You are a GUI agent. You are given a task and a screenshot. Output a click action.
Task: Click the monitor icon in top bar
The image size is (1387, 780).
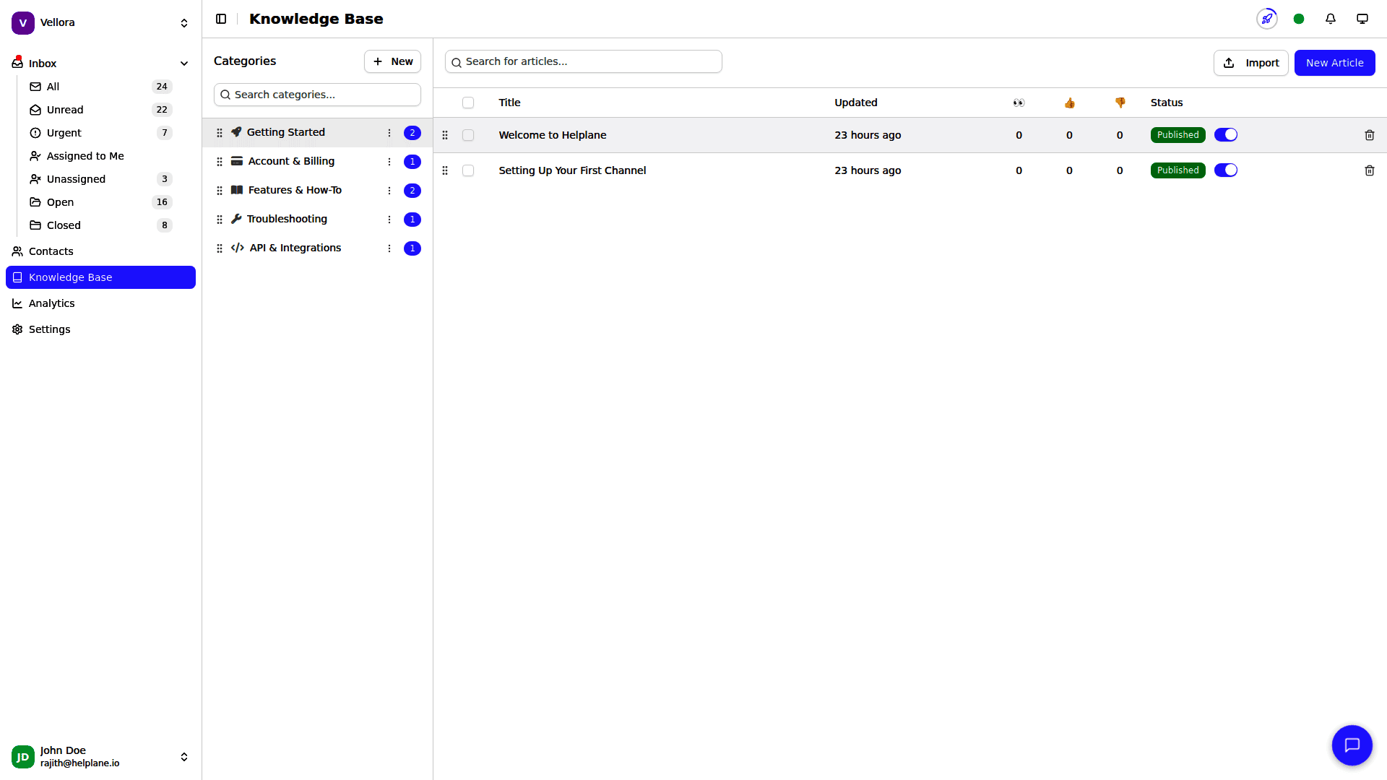1362,19
